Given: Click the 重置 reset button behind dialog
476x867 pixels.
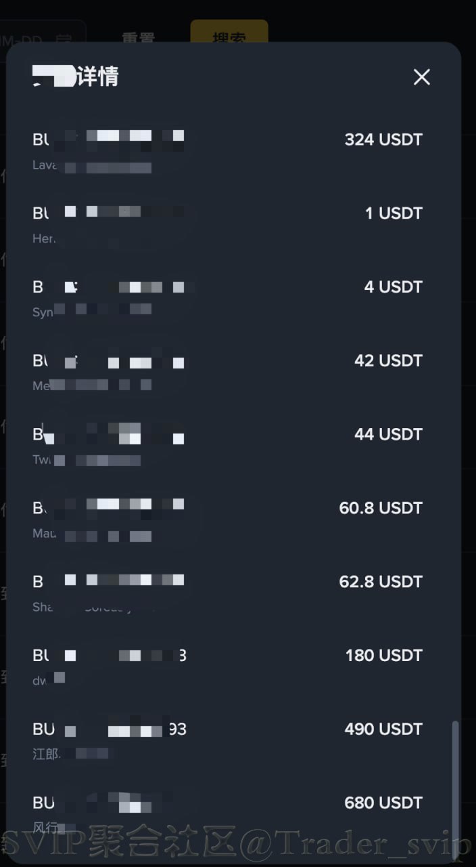Looking at the screenshot, I should pos(138,36).
